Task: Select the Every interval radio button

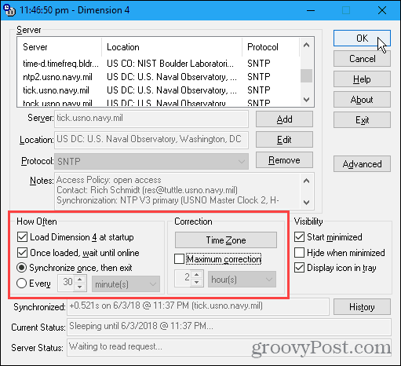Action: pos(21,284)
